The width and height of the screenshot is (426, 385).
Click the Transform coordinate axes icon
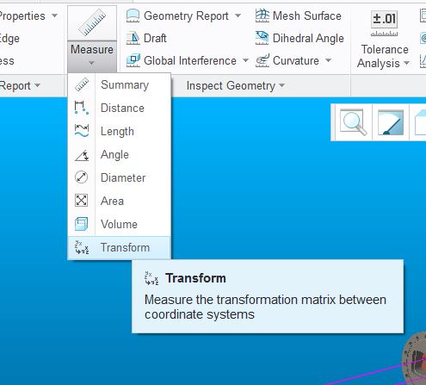coord(82,247)
